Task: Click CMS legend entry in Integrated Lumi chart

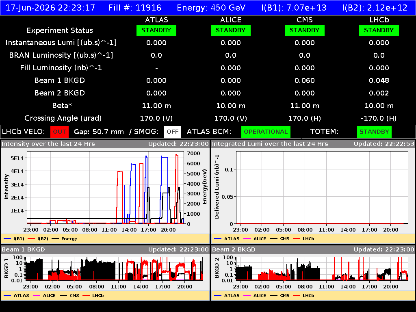Action: (280, 239)
